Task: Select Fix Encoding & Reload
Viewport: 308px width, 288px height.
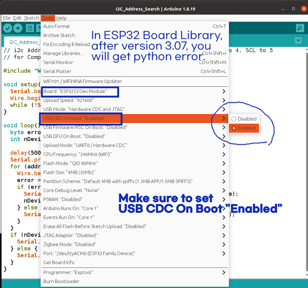Action: click(135, 44)
